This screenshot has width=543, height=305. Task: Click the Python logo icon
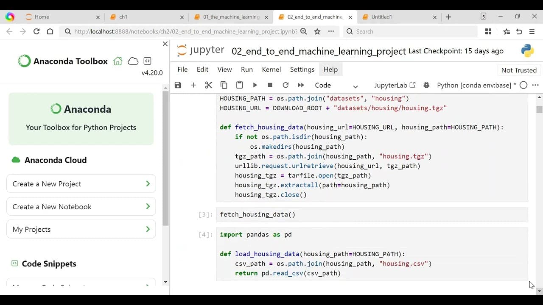point(527,51)
